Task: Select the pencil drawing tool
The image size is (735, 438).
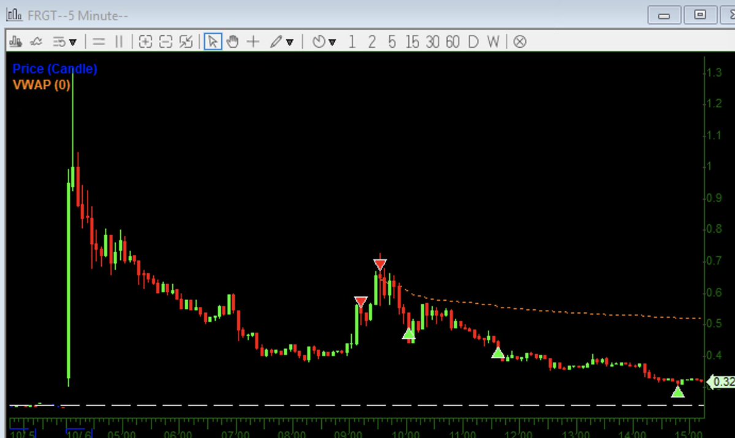Action: coord(276,42)
